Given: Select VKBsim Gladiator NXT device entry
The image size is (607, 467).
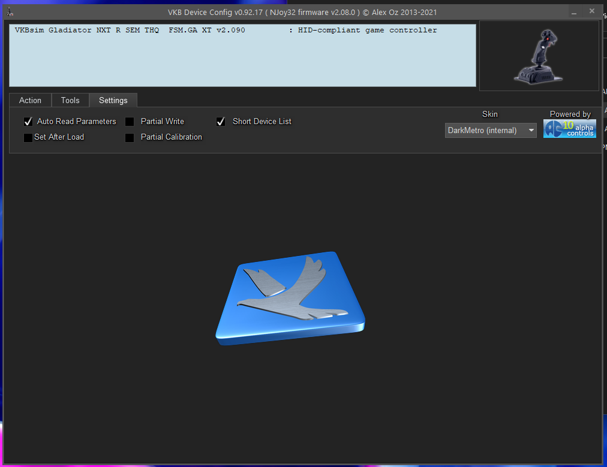Looking at the screenshot, I should (226, 30).
